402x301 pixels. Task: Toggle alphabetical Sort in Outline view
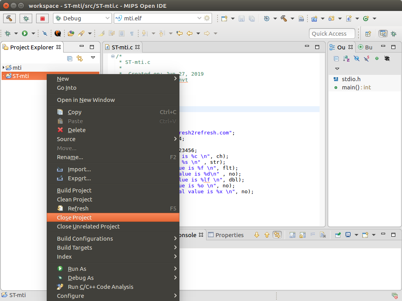coord(346,59)
